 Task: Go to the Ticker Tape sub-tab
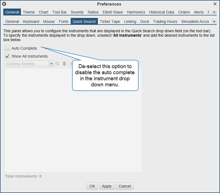pos(110,22)
